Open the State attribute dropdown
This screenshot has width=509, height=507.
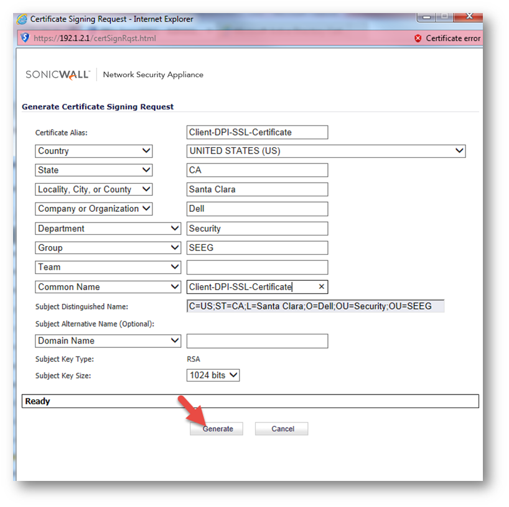94,170
